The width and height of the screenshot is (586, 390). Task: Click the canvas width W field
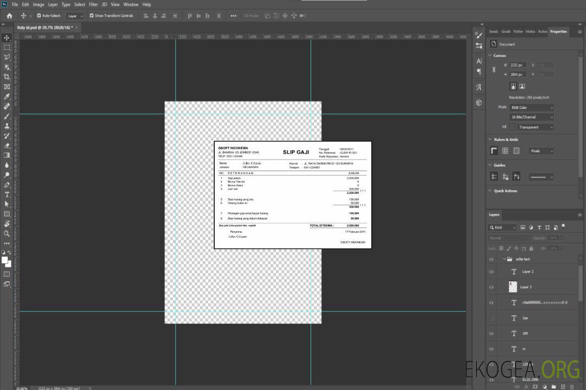coord(518,65)
